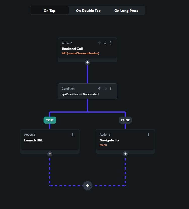
Task: Select the FALSE branch badge
Action: (x=125, y=120)
